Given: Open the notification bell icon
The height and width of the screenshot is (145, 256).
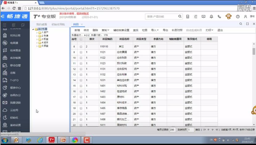Looking at the screenshot, I should click(x=211, y=16).
